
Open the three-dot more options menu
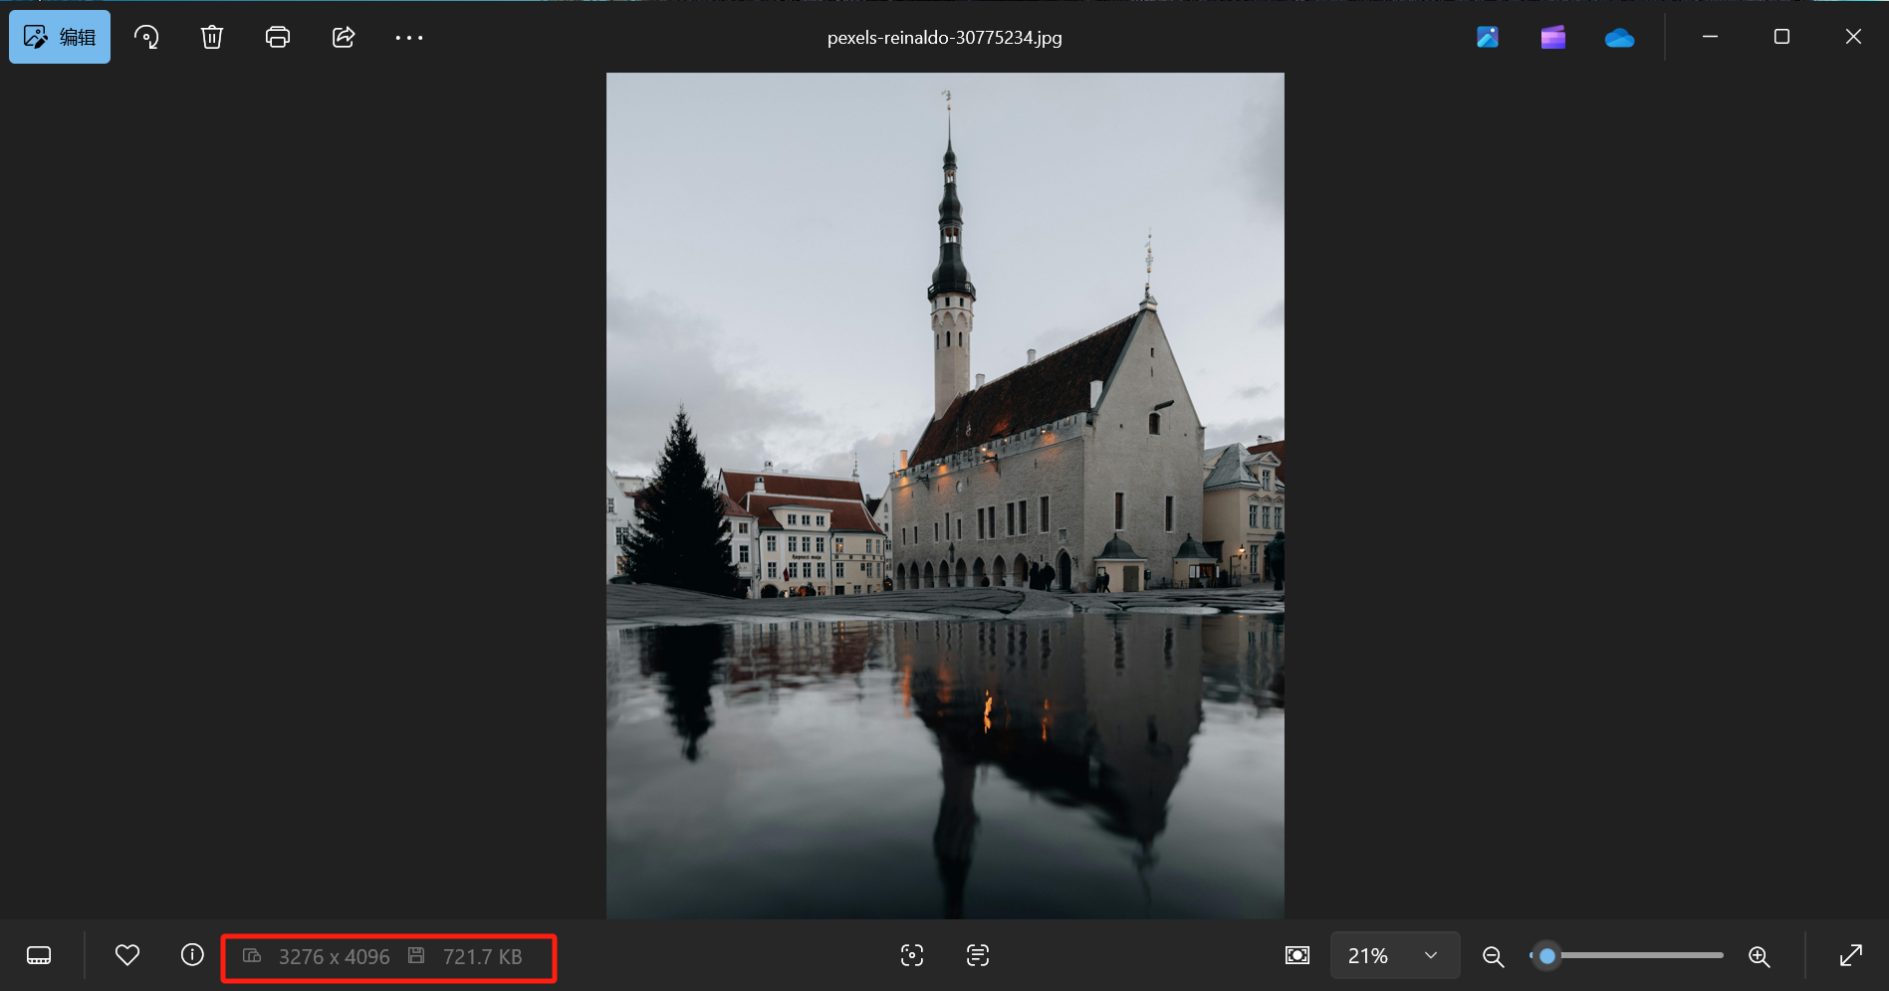(x=409, y=38)
